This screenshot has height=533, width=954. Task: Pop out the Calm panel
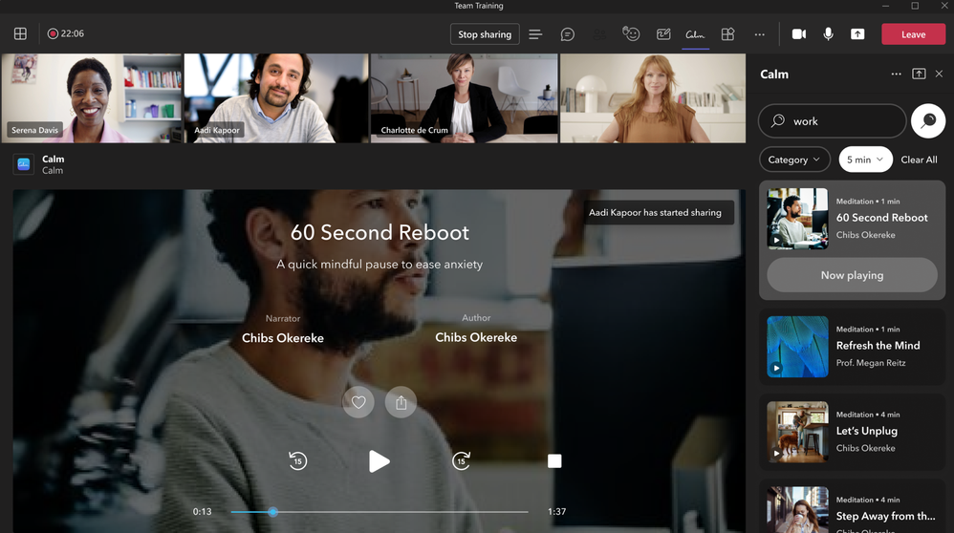click(919, 75)
